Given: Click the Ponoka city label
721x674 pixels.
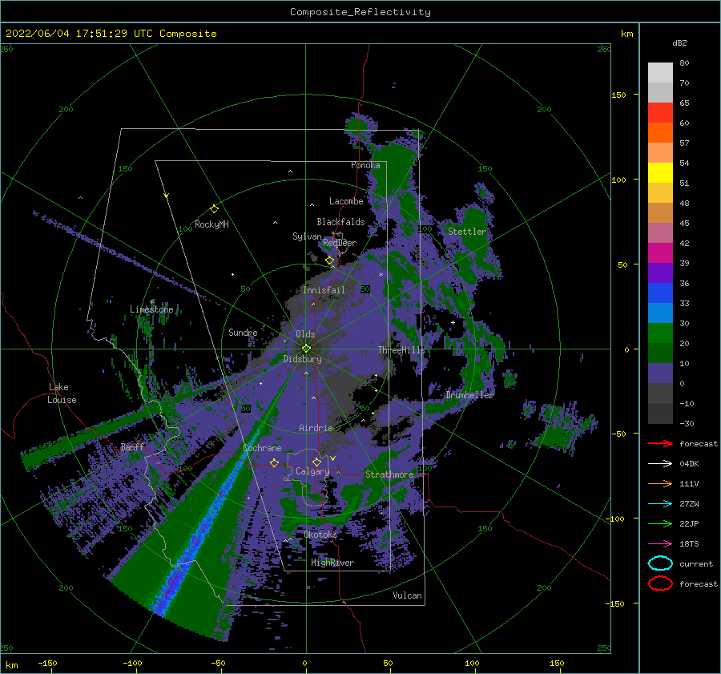Looking at the screenshot, I should pyautogui.click(x=365, y=165).
